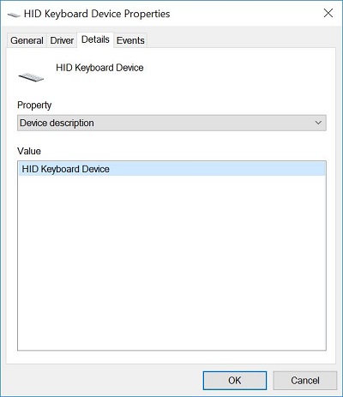Image resolution: width=343 pixels, height=397 pixels.
Task: Open the Driver tab
Action: coord(62,40)
